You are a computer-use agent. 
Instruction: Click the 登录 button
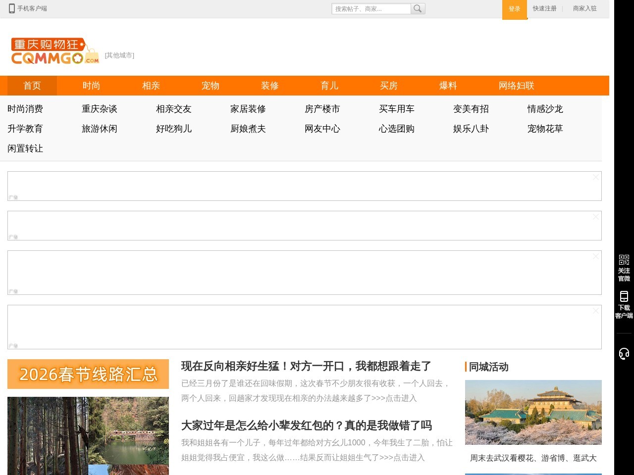[514, 8]
